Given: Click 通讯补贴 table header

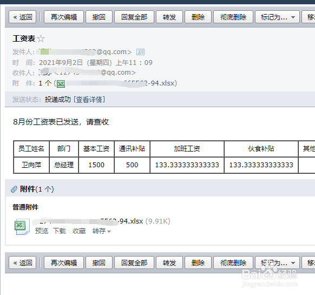Looking at the screenshot, I should coord(132,149).
